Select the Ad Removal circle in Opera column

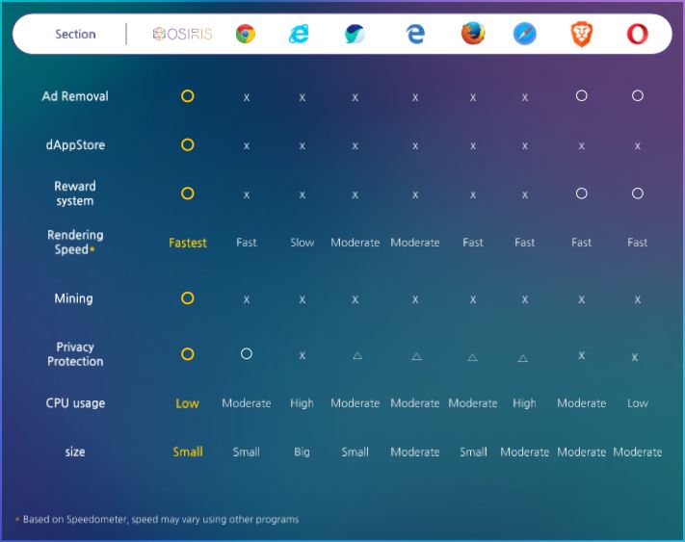click(x=638, y=95)
